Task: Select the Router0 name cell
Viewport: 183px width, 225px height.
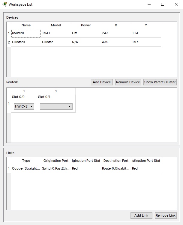Action: point(26,33)
